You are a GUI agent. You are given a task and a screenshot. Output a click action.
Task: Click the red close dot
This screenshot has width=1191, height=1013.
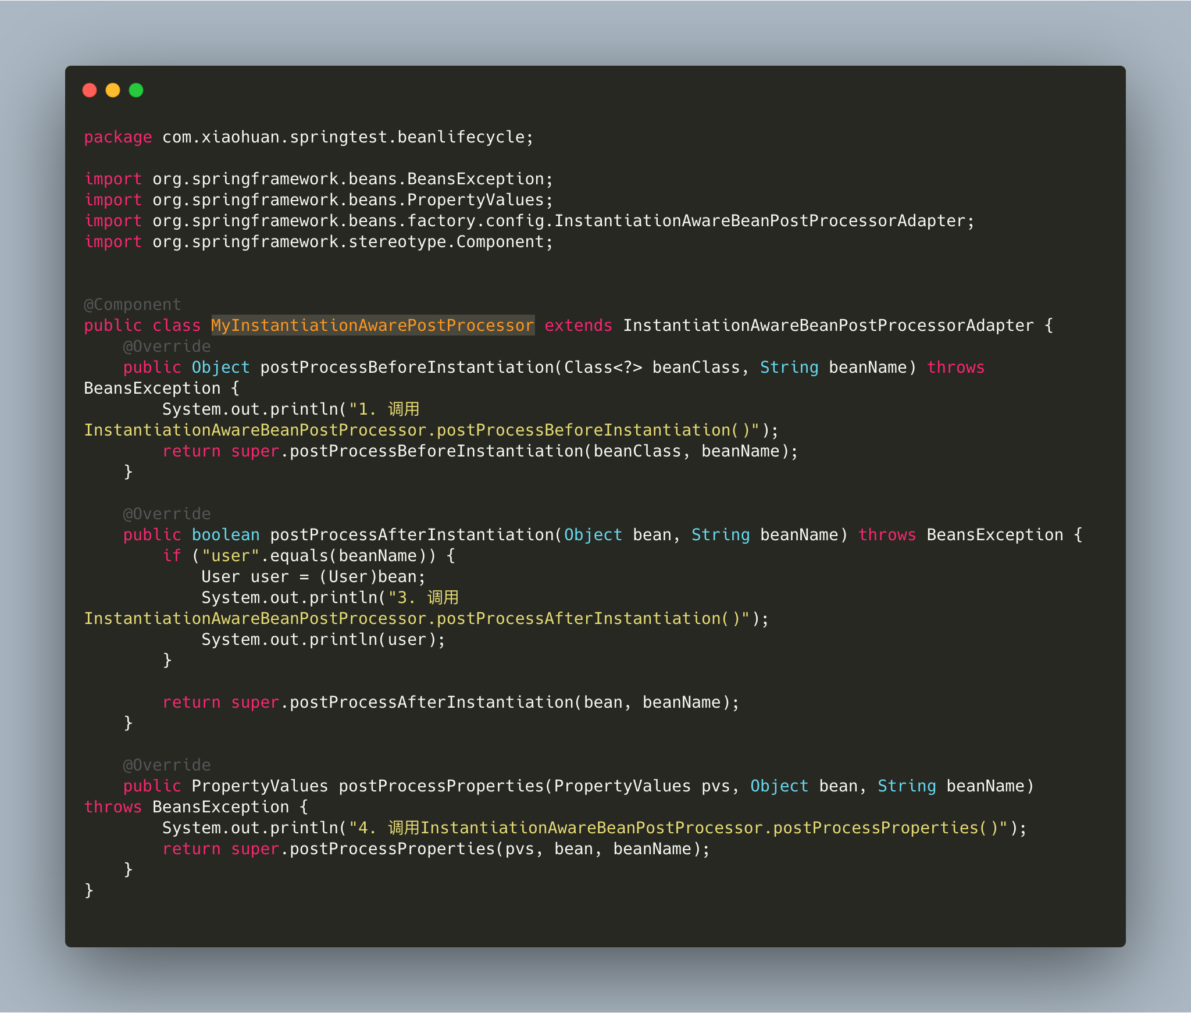[x=90, y=90]
